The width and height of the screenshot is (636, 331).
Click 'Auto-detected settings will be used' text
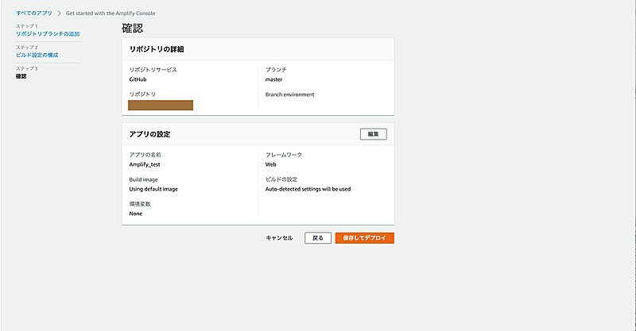(308, 189)
